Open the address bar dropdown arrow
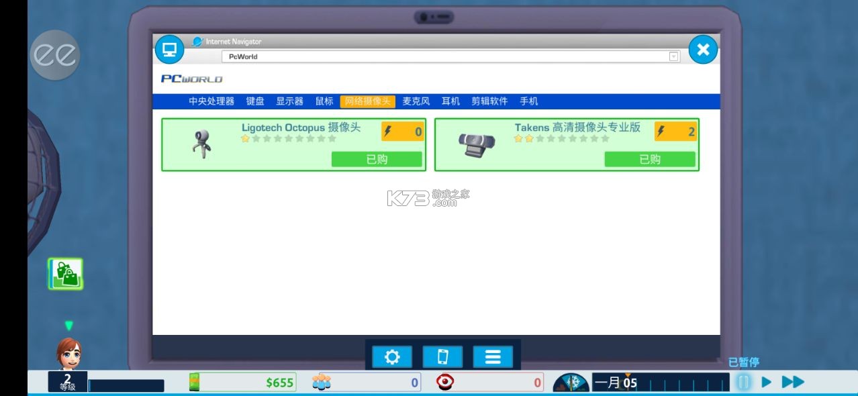The image size is (858, 396). [673, 56]
